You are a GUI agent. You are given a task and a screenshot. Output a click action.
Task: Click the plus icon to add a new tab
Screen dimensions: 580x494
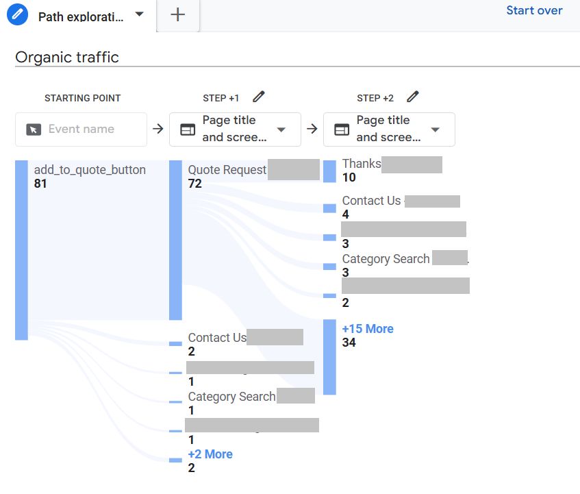tap(178, 15)
